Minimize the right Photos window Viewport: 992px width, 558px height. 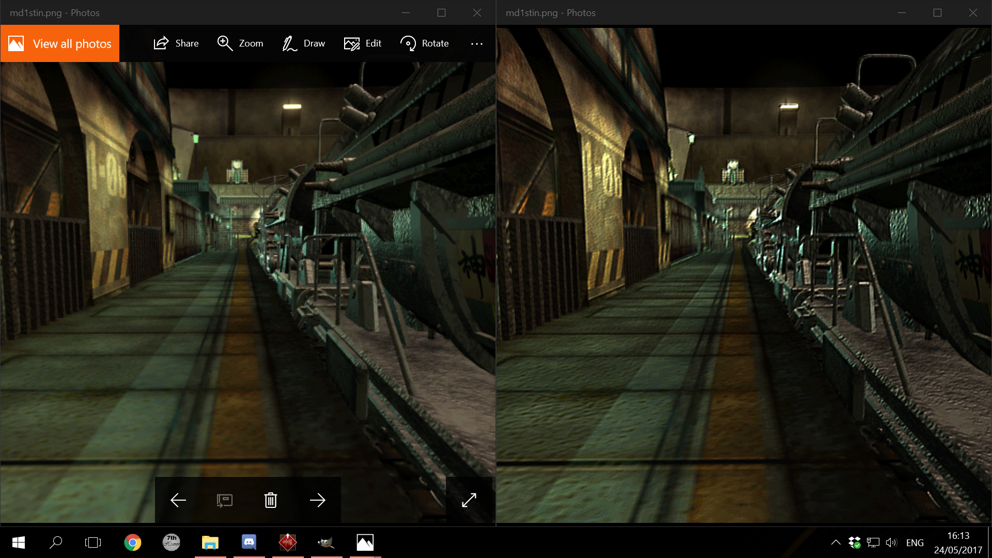pos(902,12)
